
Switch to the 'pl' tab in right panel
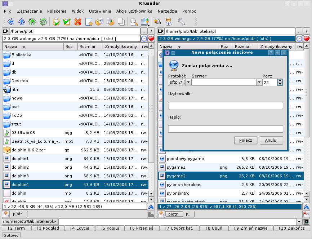pyautogui.click(x=188, y=214)
